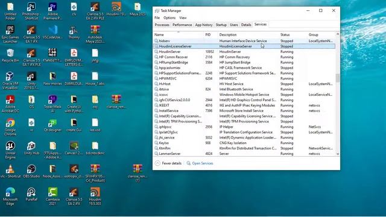Open the Thonny desktop icon

(x=74, y=32)
